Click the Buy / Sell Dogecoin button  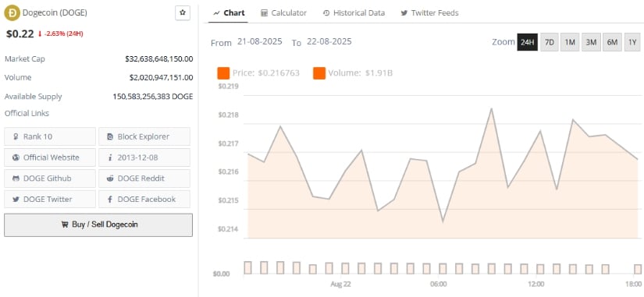(x=98, y=225)
